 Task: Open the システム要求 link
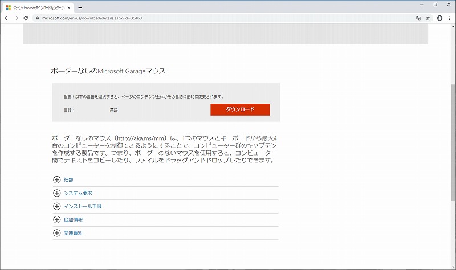click(78, 193)
